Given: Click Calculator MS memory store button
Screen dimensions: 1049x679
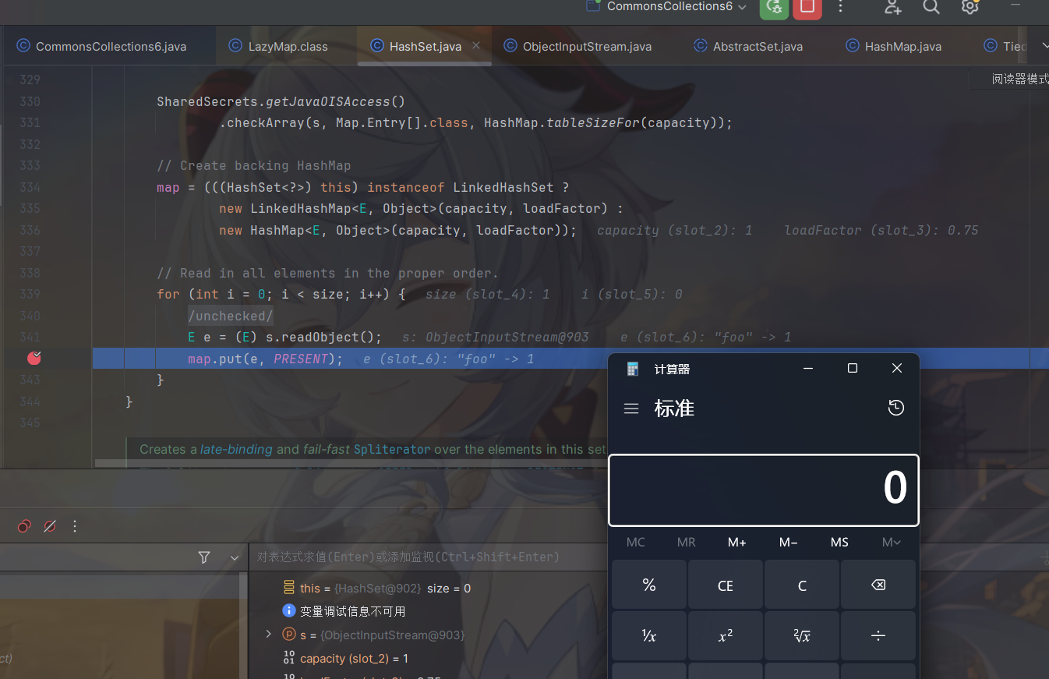Looking at the screenshot, I should pyautogui.click(x=839, y=542).
